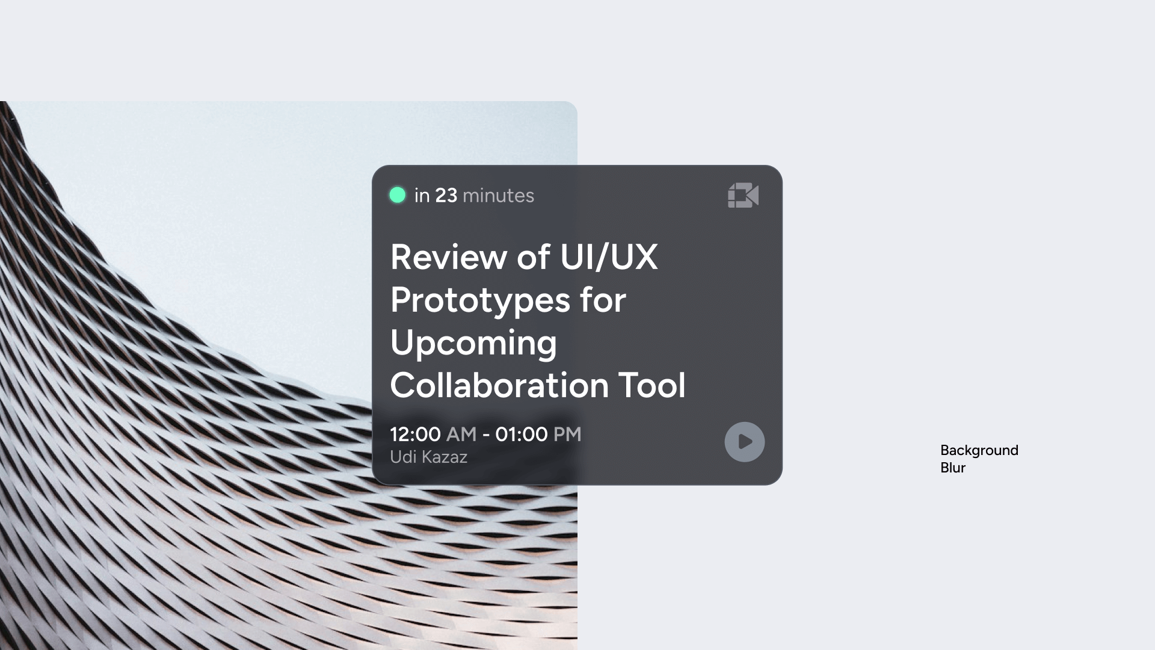
Task: Click the "Background" label word
Action: [x=979, y=451]
